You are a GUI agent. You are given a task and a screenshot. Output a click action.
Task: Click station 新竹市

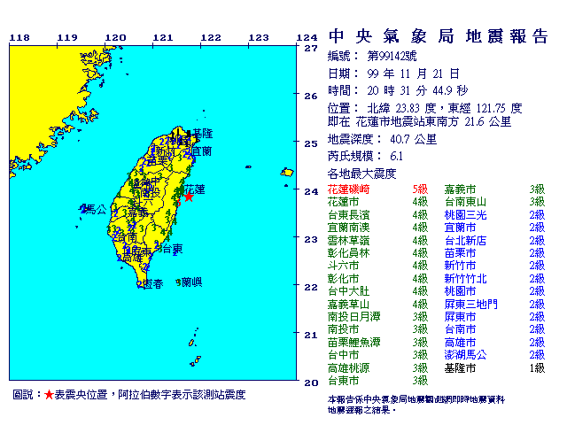click(x=460, y=266)
